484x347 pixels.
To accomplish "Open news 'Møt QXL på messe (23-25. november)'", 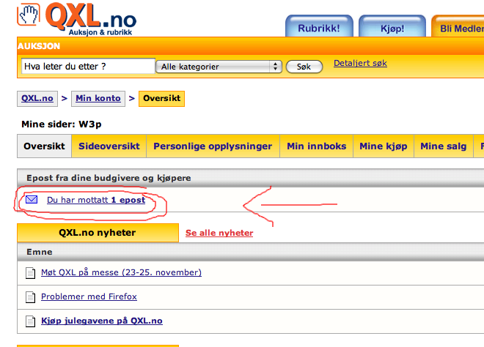I will click(x=121, y=272).
